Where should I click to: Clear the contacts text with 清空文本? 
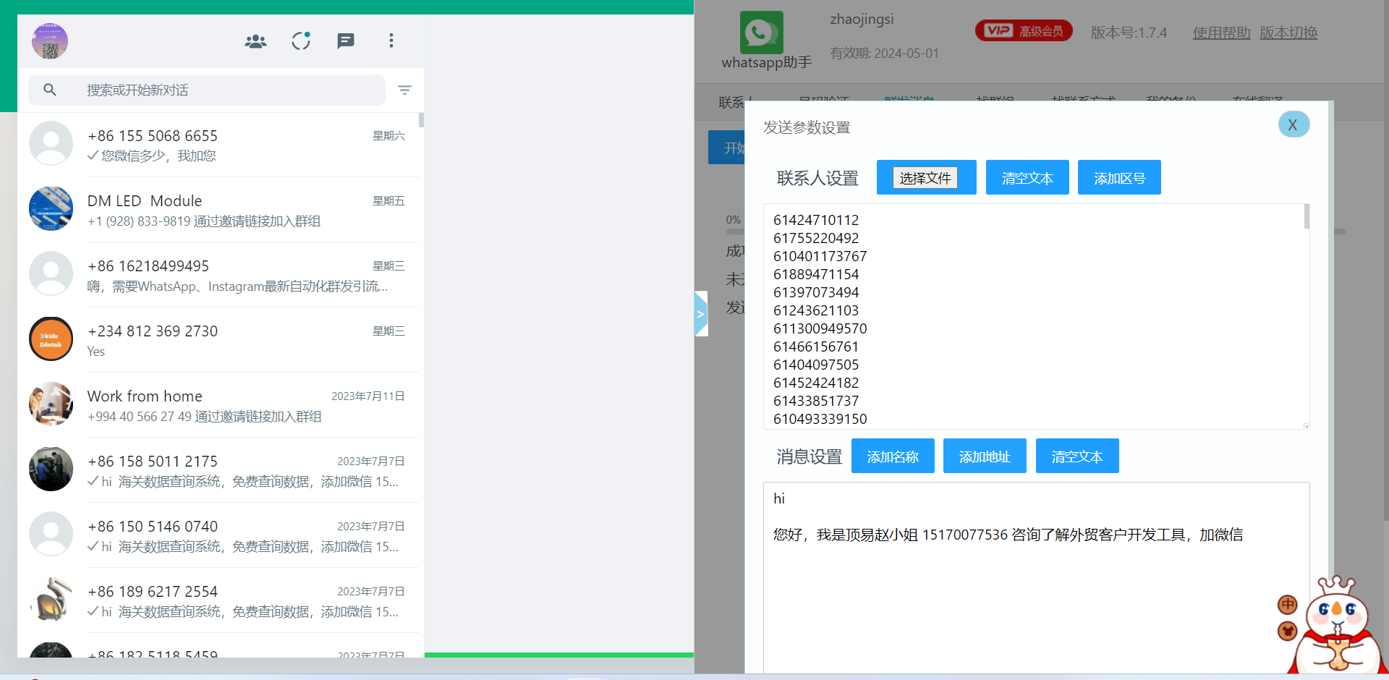click(1027, 178)
